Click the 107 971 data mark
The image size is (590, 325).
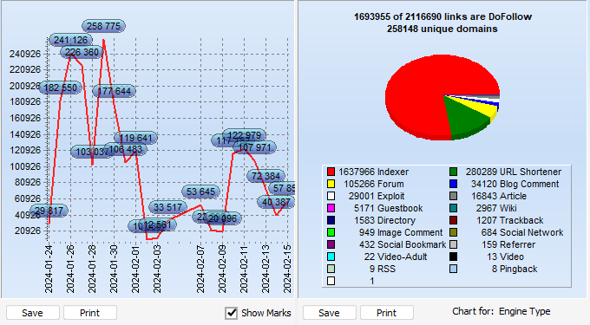click(255, 147)
